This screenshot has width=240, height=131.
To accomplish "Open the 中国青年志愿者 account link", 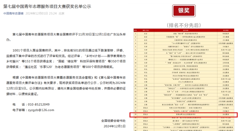I will (14, 14).
